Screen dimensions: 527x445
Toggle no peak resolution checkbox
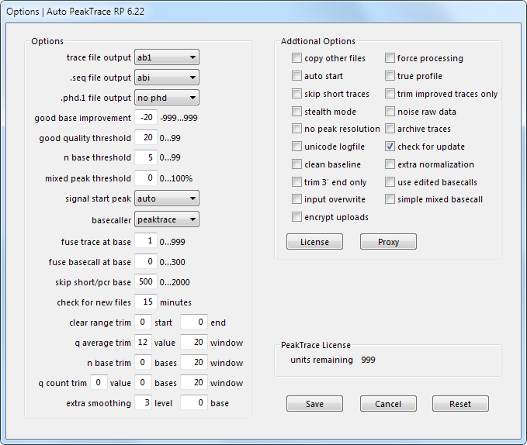[x=296, y=129]
